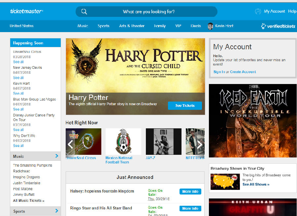
Task: Focus the 'What are you looking for?' search box
Action: pos(147,12)
